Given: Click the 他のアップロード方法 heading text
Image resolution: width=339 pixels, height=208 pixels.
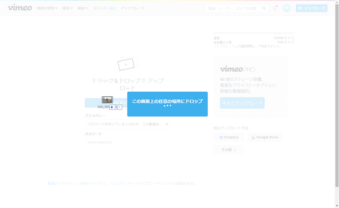Looking at the screenshot, I should pyautogui.click(x=231, y=128).
